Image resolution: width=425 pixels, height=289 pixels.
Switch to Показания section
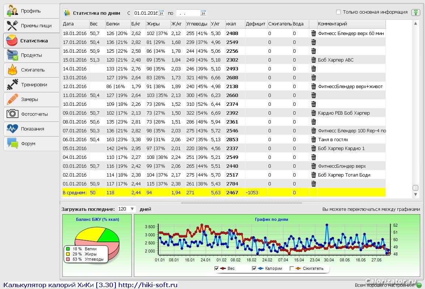(31, 129)
